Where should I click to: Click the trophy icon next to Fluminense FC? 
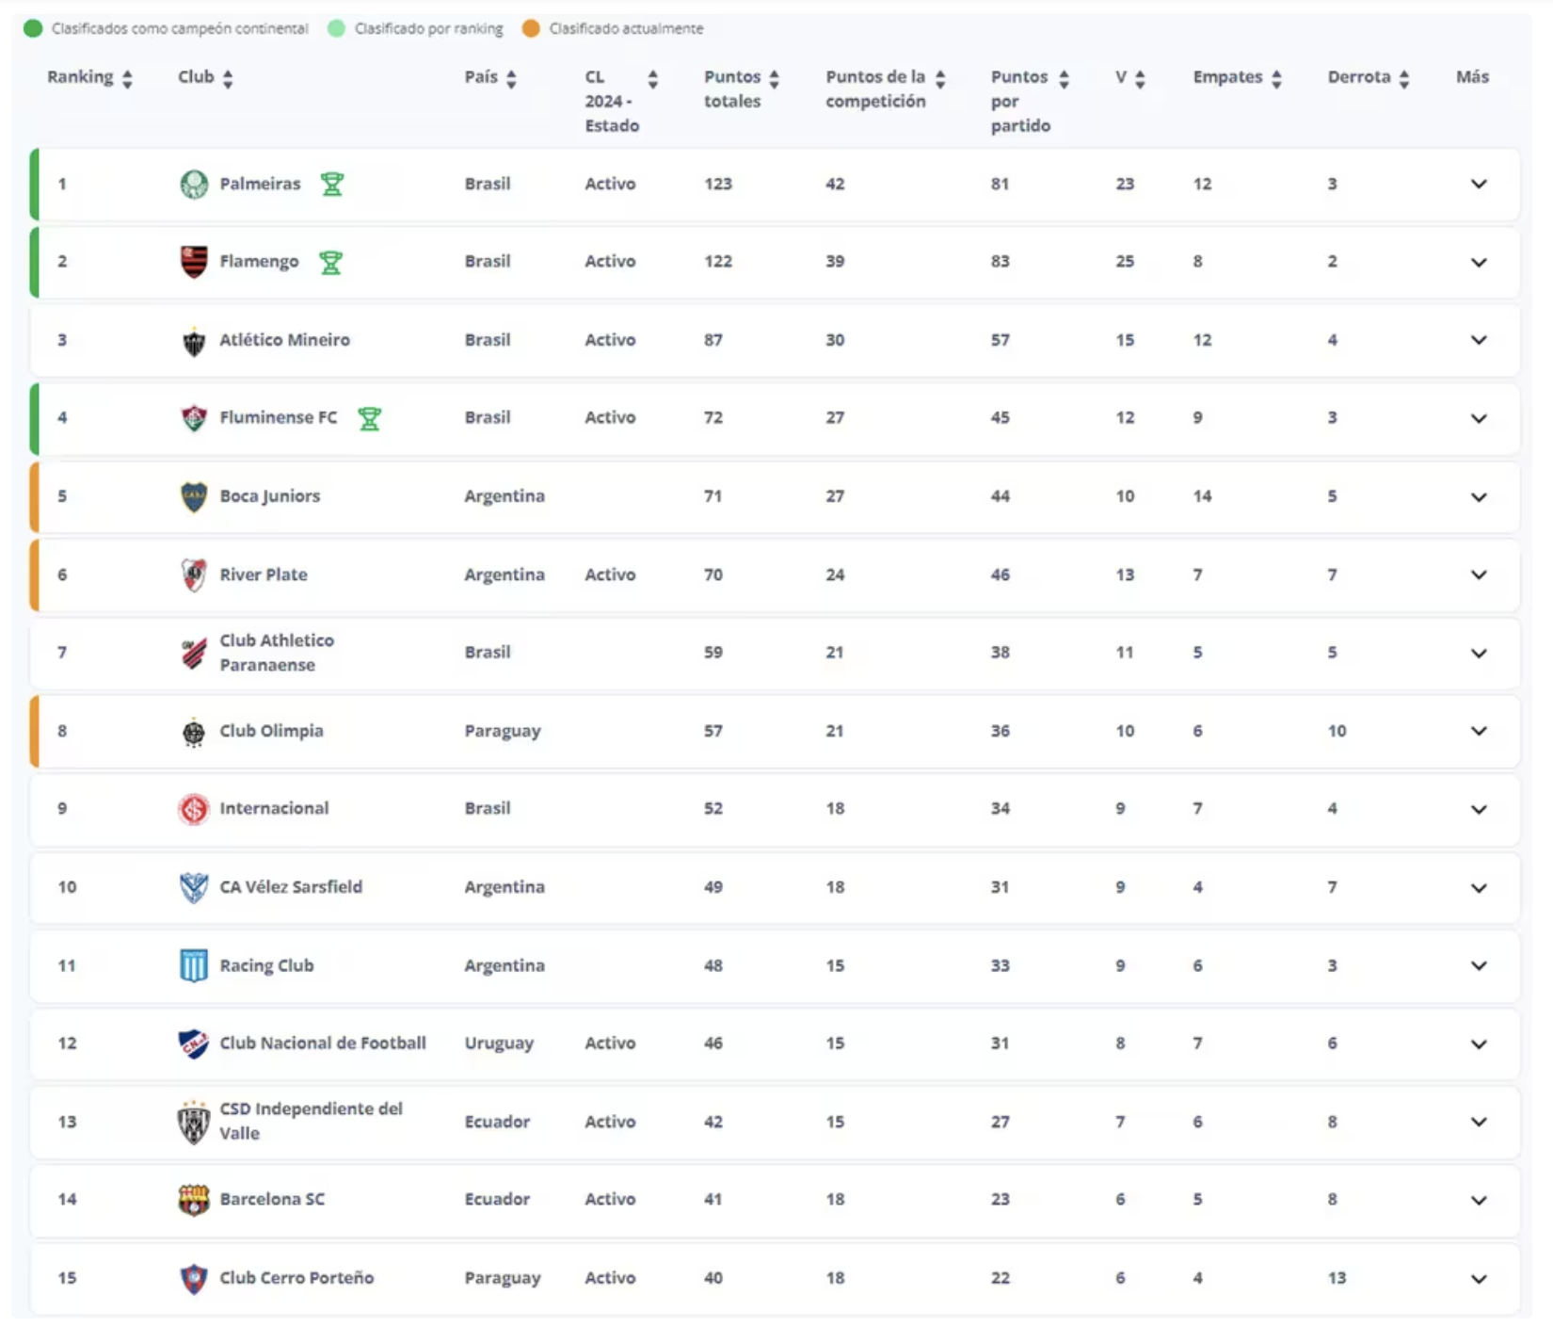coord(370,418)
